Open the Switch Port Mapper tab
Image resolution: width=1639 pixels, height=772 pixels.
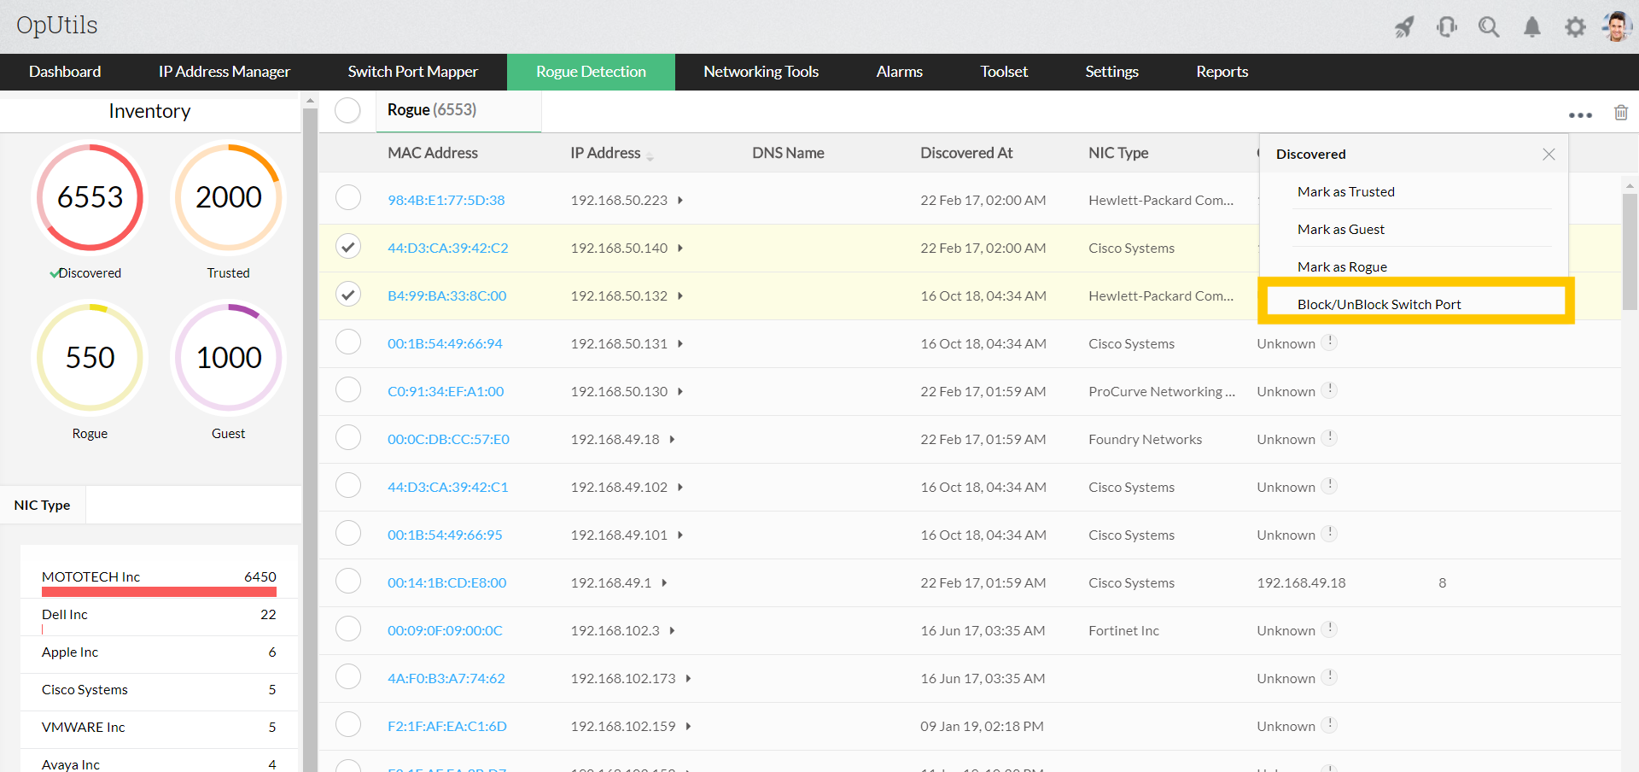[413, 72]
